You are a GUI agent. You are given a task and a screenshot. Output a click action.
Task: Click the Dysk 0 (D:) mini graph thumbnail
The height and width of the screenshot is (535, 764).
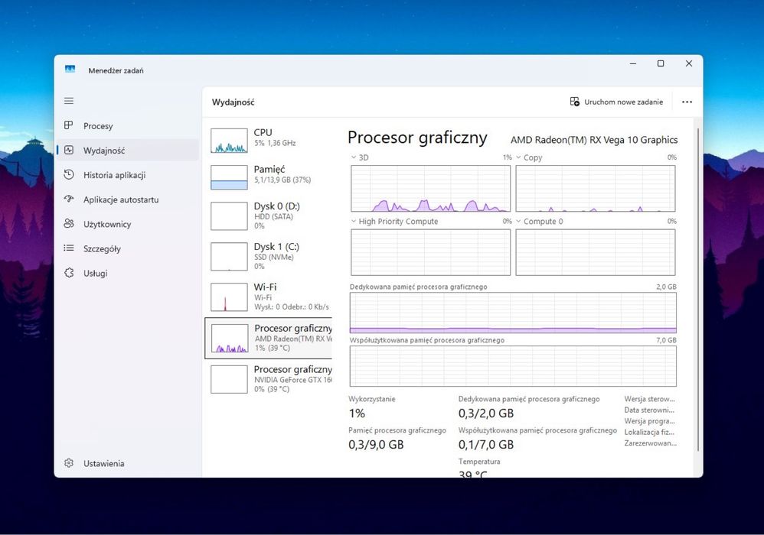pos(229,216)
